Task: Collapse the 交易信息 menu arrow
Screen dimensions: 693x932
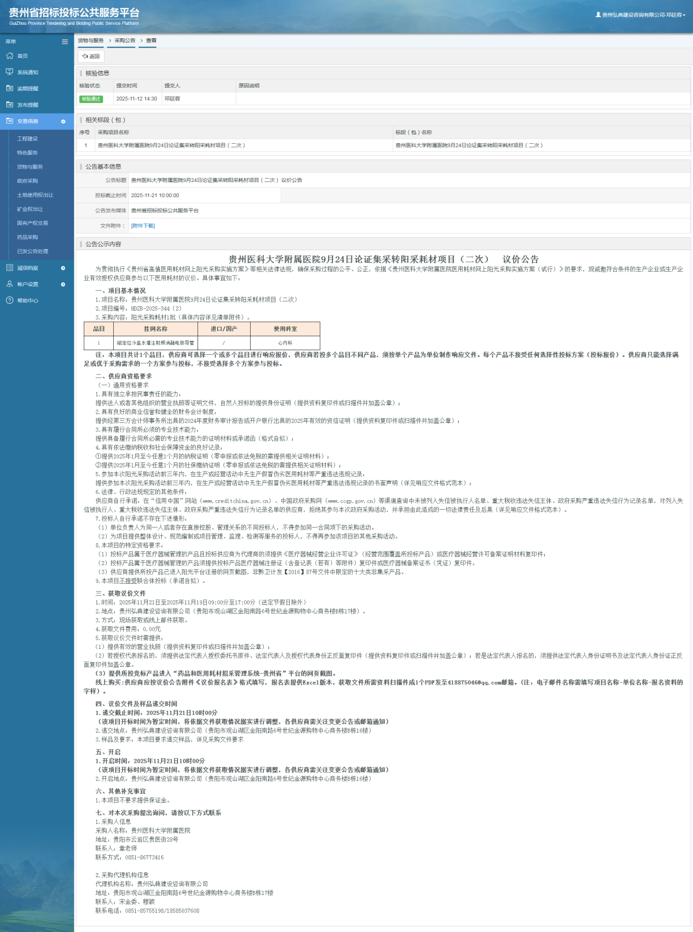Action: [x=63, y=121]
